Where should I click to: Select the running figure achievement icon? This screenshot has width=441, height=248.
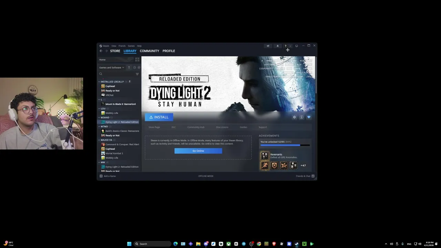click(x=264, y=166)
